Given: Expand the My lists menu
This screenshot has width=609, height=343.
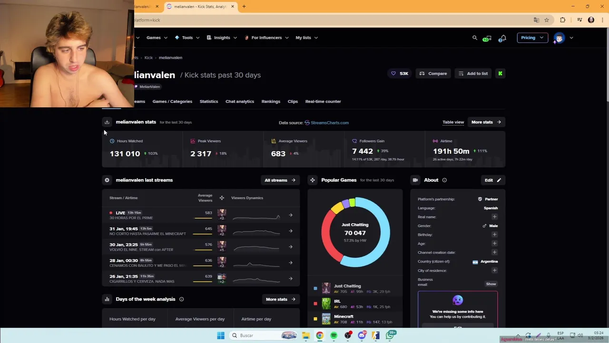Looking at the screenshot, I should [x=306, y=38].
